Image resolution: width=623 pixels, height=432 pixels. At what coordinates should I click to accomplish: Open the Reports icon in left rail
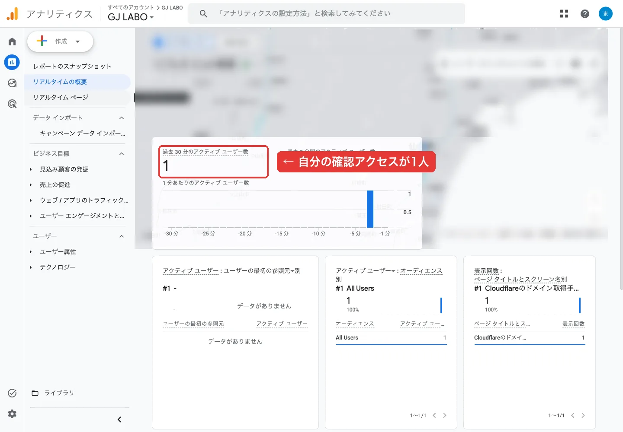[12, 62]
